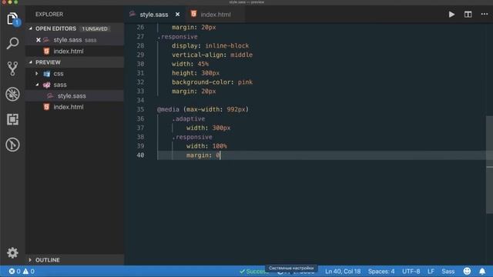Image resolution: width=493 pixels, height=277 pixels.
Task: Click the editor vertical scrollbar
Action: (490, 165)
